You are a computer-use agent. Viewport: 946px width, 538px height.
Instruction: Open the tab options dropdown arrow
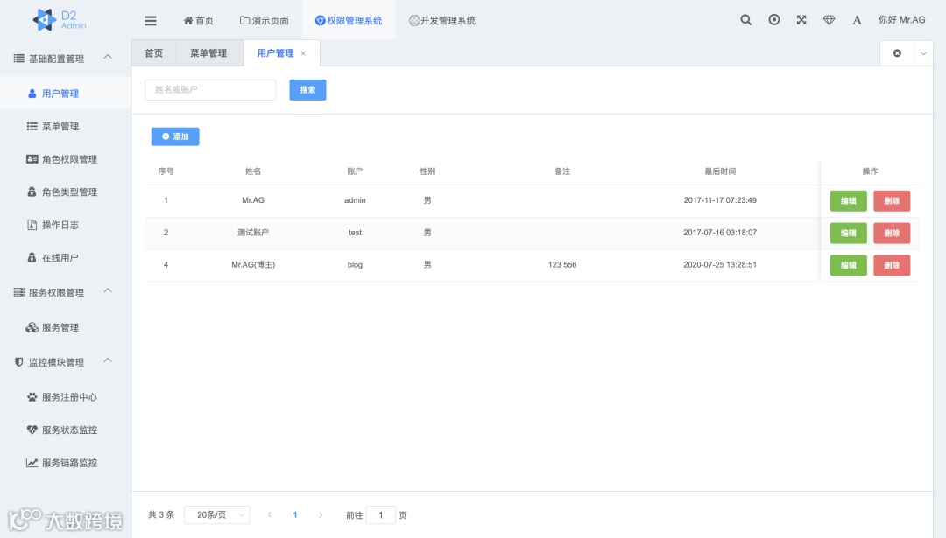point(924,53)
